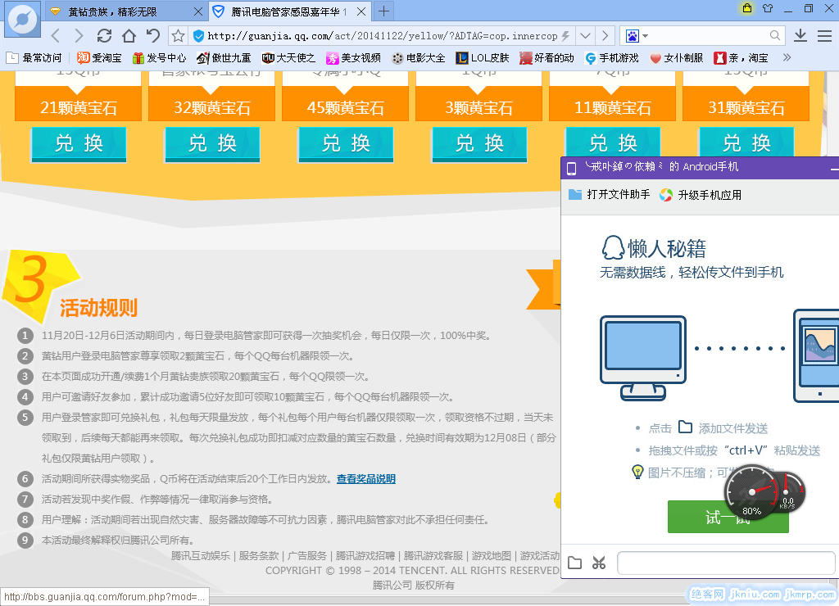Click the browser reload icon

[x=104, y=35]
